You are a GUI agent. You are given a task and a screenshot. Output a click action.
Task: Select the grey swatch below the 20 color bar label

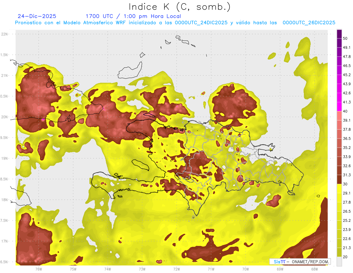click(339, 261)
